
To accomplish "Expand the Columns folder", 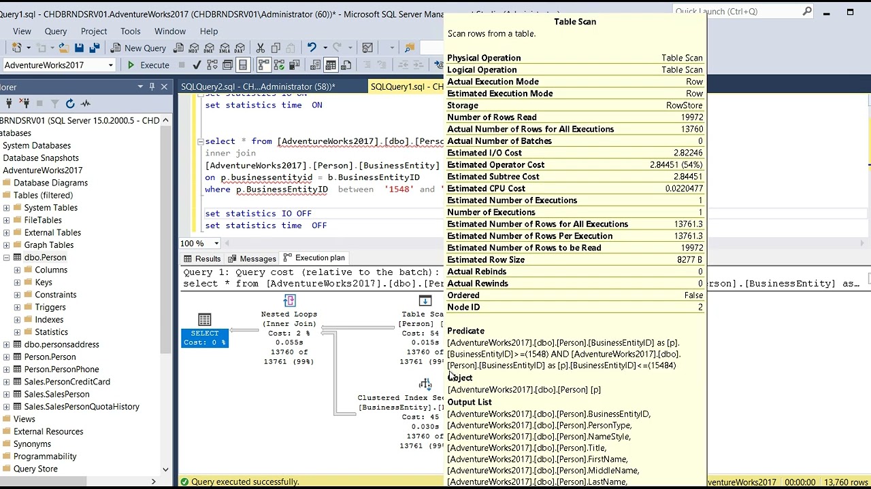I will coord(17,270).
